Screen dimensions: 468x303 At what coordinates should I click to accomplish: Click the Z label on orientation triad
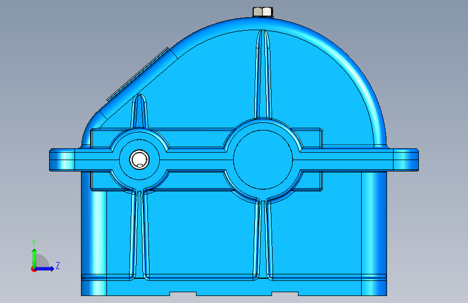(x=58, y=265)
